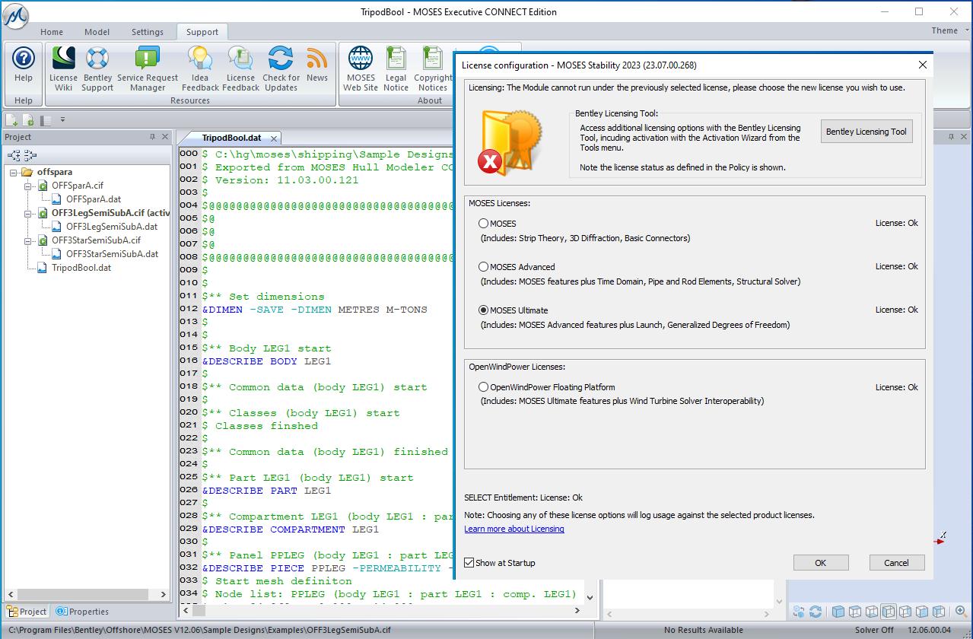Open the Help ribbon button

point(24,68)
